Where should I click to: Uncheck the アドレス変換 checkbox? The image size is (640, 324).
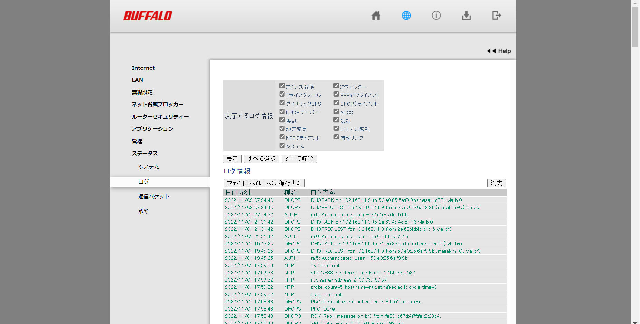pyautogui.click(x=282, y=86)
